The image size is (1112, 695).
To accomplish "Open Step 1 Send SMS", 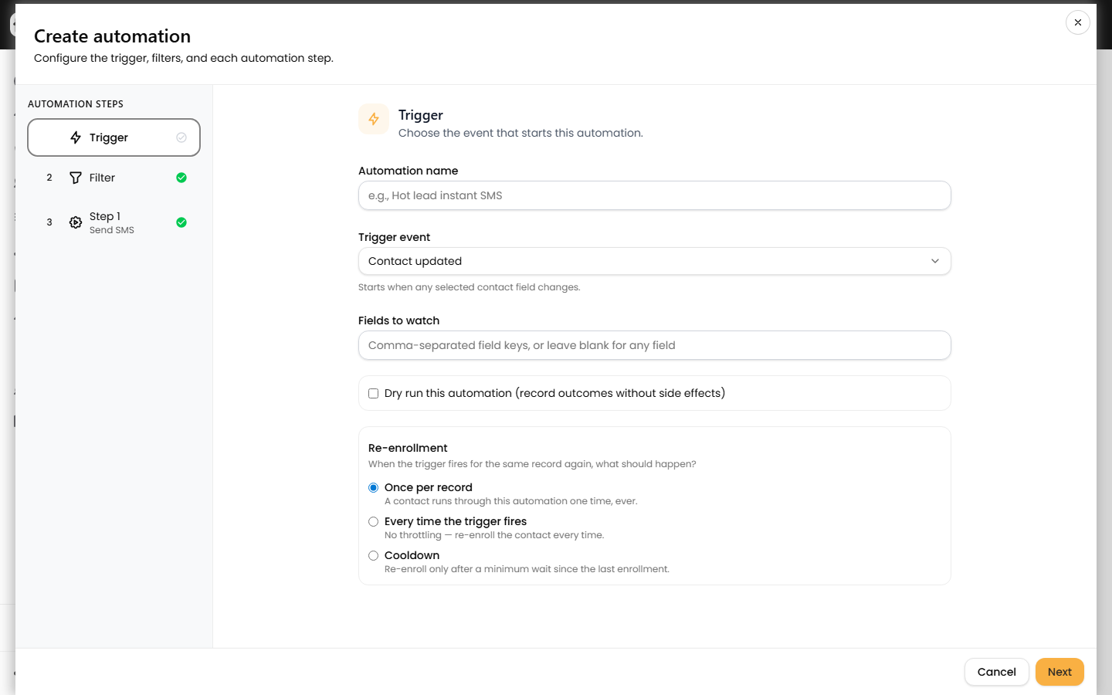I will point(114,222).
